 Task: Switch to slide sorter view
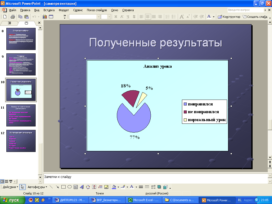tap(7, 181)
